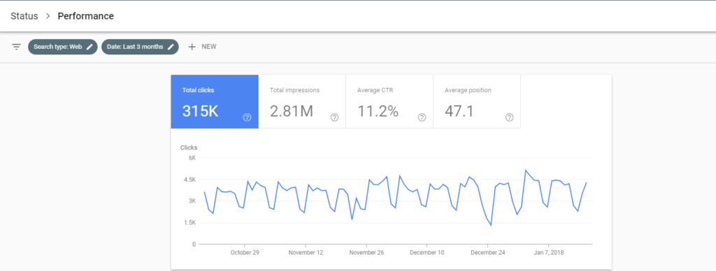Open the Date: Last 3 months chip
716x271 pixels.
pos(140,47)
